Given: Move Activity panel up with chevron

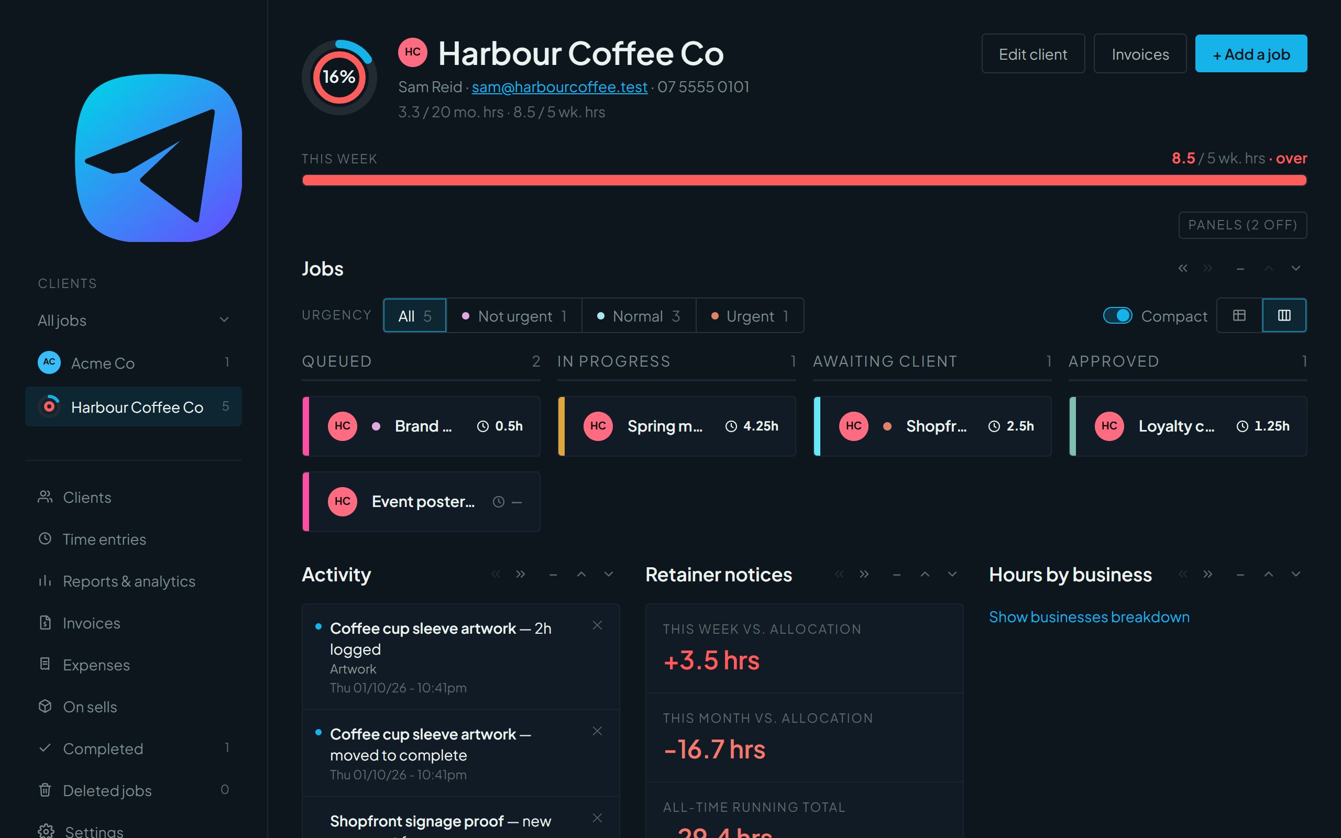Looking at the screenshot, I should click(581, 574).
